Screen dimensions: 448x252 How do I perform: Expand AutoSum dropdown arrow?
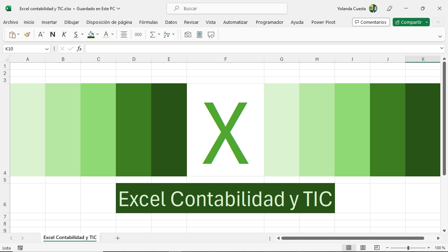click(159, 35)
